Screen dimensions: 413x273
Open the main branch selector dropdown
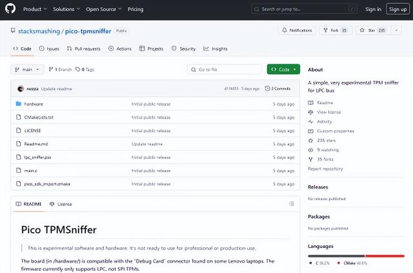pos(27,70)
